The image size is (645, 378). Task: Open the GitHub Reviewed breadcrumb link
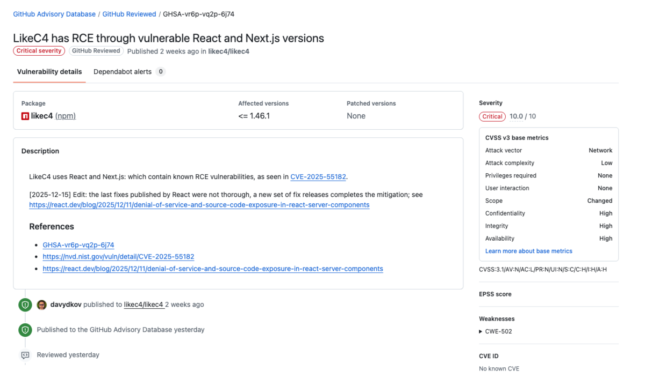(129, 14)
